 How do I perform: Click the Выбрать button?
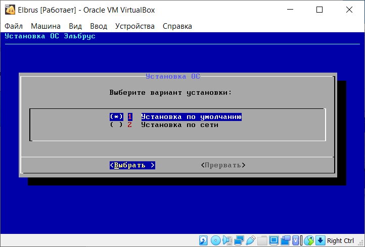(x=132, y=165)
